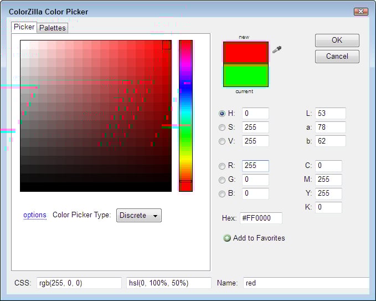Open the Color Picker Type dropdown
This screenshot has height=301, width=376.
point(138,215)
